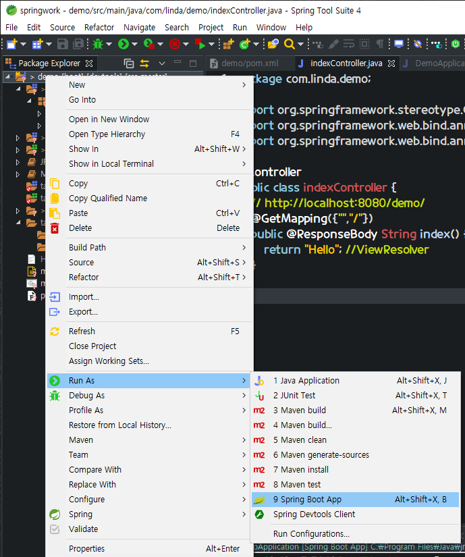
Task: Select Properties in the context menu
Action: pos(149,548)
